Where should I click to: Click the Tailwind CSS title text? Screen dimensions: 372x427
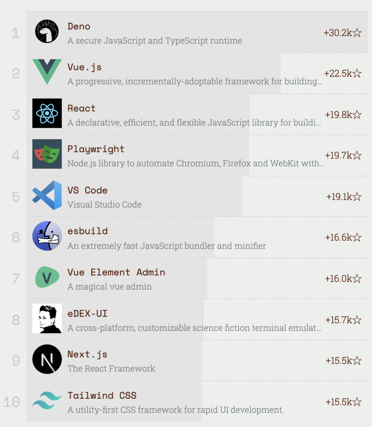coord(102,396)
